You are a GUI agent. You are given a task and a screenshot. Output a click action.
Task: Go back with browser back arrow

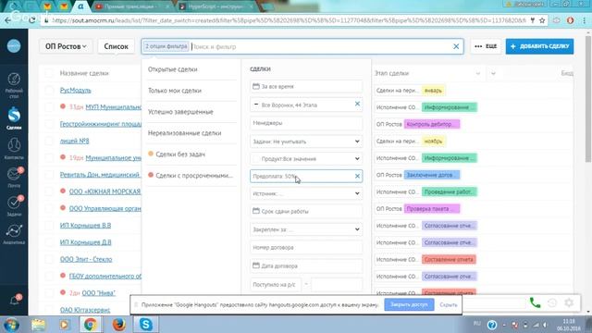point(8,20)
